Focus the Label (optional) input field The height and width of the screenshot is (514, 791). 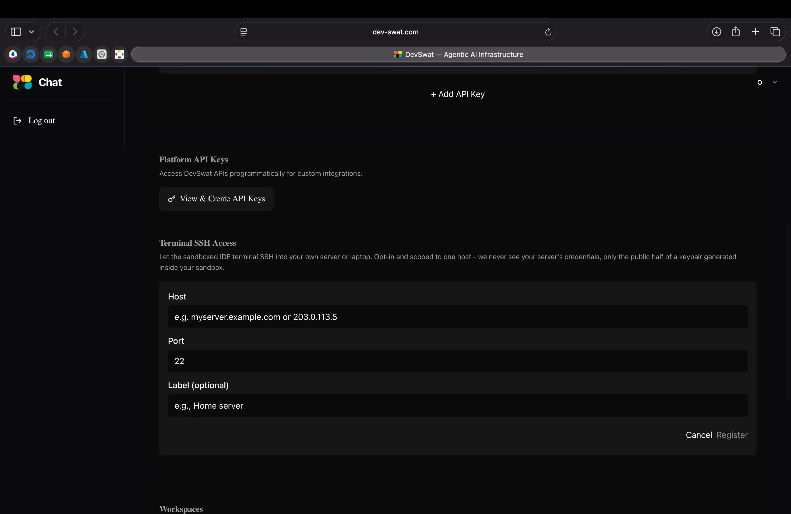(x=458, y=405)
